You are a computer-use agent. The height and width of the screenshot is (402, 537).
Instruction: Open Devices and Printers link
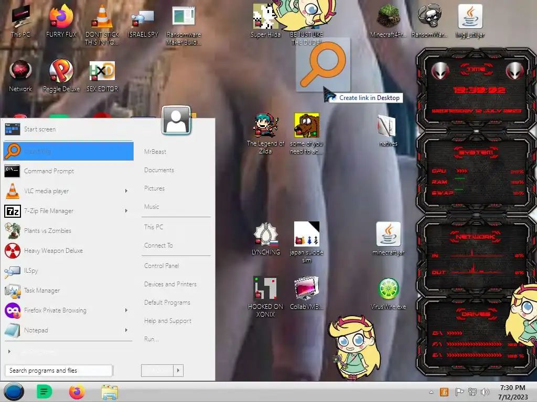[x=170, y=284]
